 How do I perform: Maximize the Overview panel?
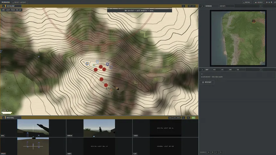(x=261, y=6)
